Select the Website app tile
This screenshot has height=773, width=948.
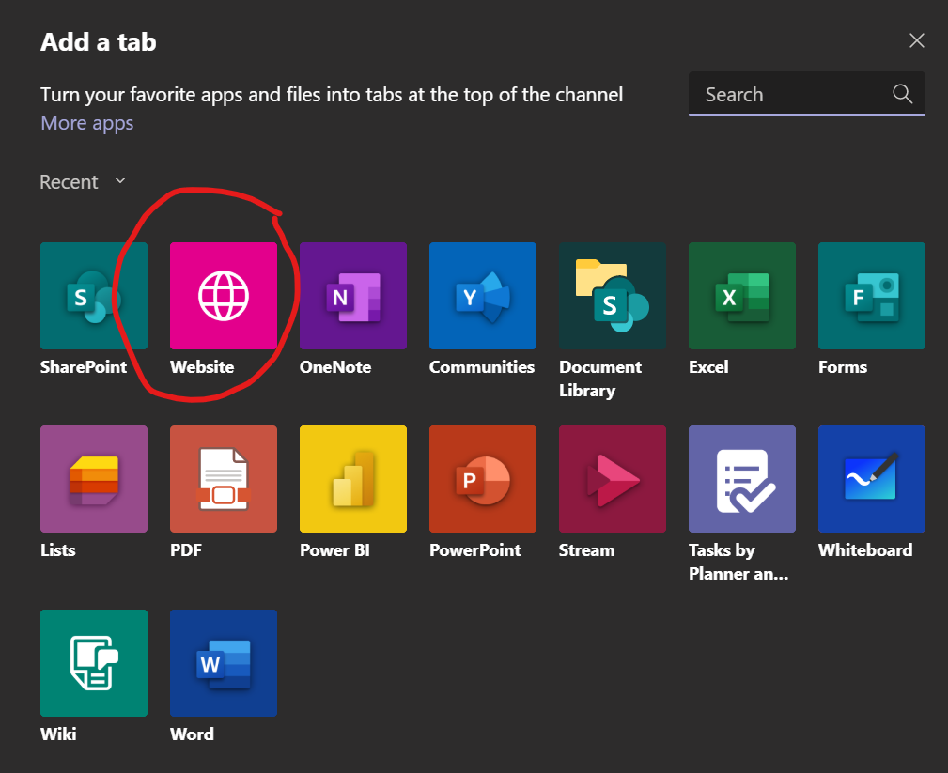[223, 296]
